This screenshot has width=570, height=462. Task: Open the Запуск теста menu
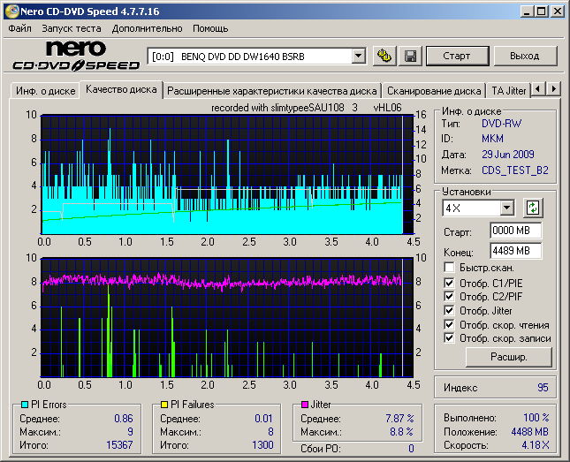coord(72,28)
